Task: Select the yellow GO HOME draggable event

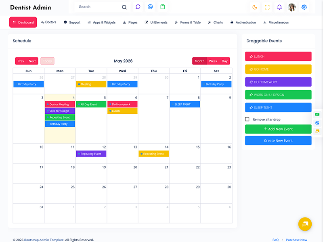Action: click(278, 69)
